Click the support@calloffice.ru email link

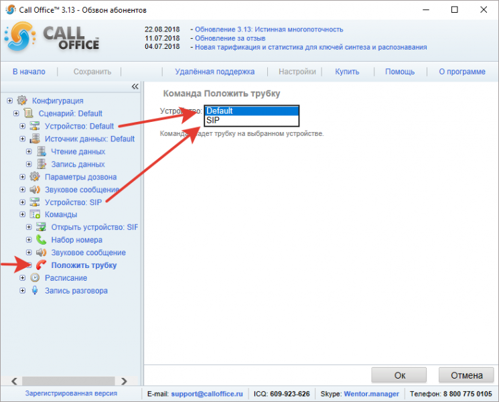[207, 394]
